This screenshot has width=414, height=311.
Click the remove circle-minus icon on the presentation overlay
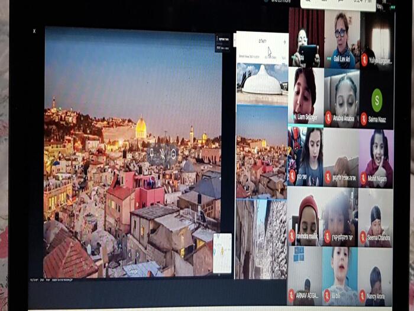pyautogui.click(x=173, y=153)
